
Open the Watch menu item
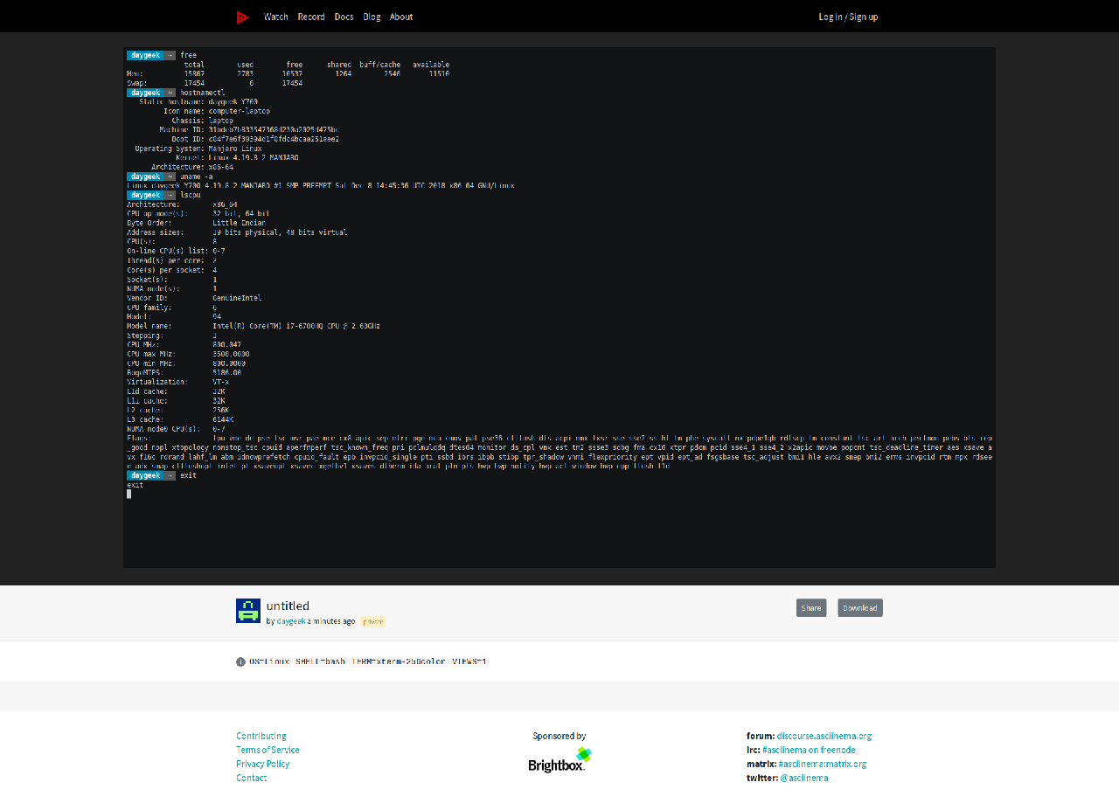[x=276, y=17]
